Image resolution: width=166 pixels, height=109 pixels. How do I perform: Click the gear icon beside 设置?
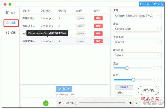[7, 33]
